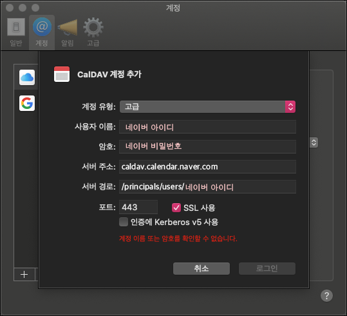This screenshot has height=316, width=347.
Task: Click the red error message text
Action: point(178,239)
